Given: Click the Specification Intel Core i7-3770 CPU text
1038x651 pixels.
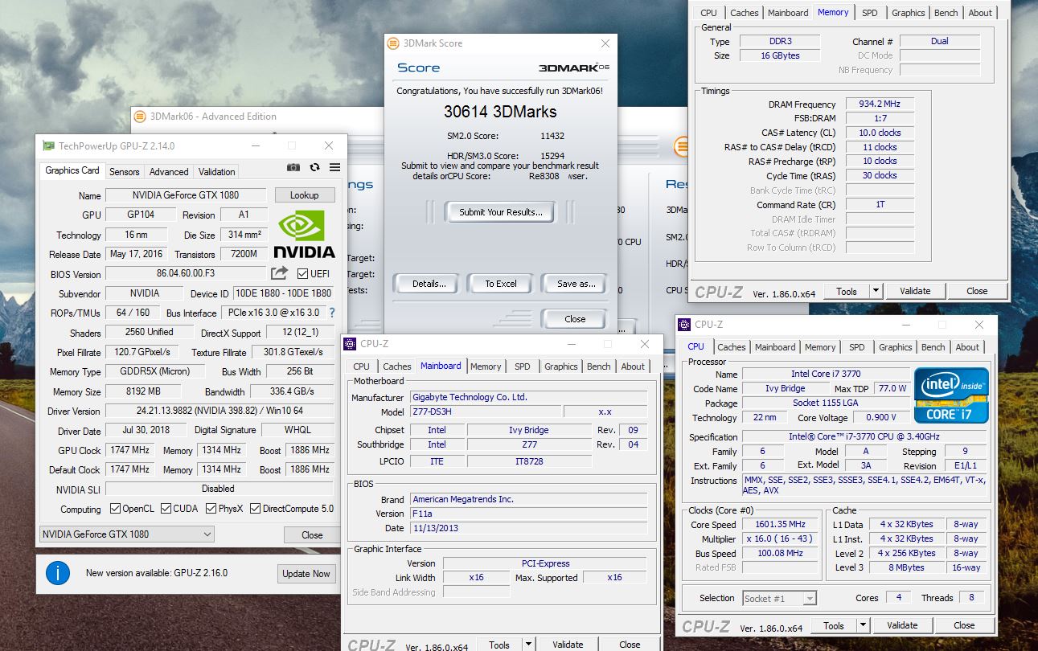Looking at the screenshot, I should 864,437.
